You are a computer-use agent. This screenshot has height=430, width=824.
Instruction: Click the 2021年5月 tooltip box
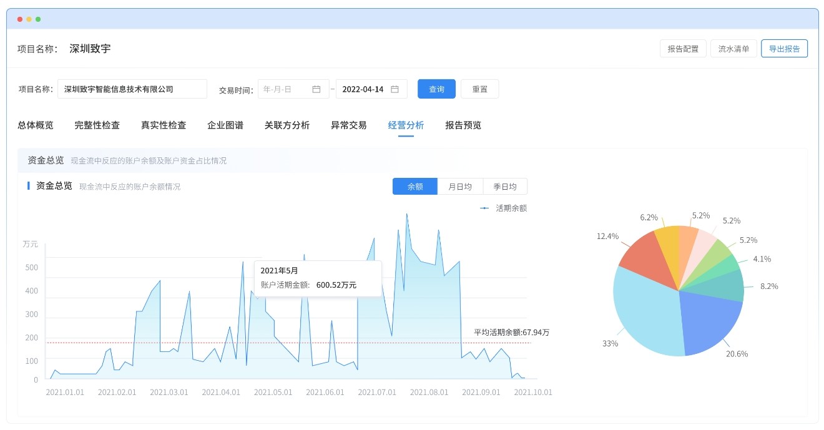[x=318, y=278]
